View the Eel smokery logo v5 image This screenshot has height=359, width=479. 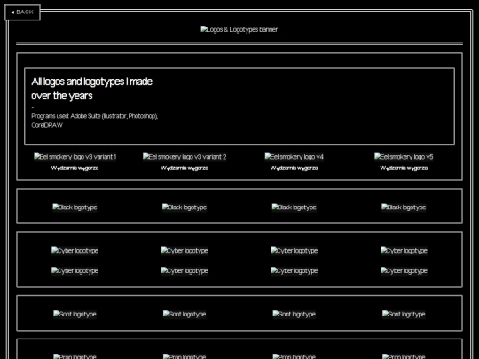[404, 157]
